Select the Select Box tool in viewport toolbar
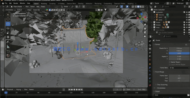The height and width of the screenshot is (98, 190). (8, 15)
